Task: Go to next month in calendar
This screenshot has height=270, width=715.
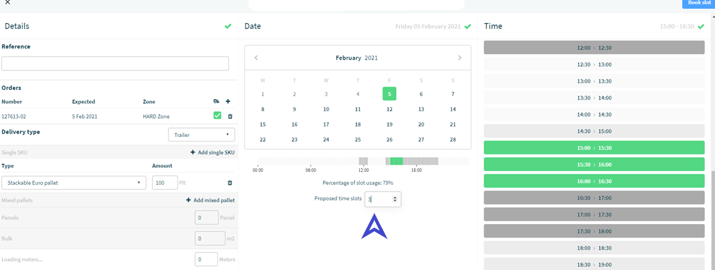Action: pos(460,57)
